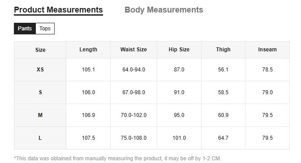Image resolution: width=301 pixels, height=163 pixels.
Task: Click the Inseam column header
Action: pyautogui.click(x=267, y=50)
